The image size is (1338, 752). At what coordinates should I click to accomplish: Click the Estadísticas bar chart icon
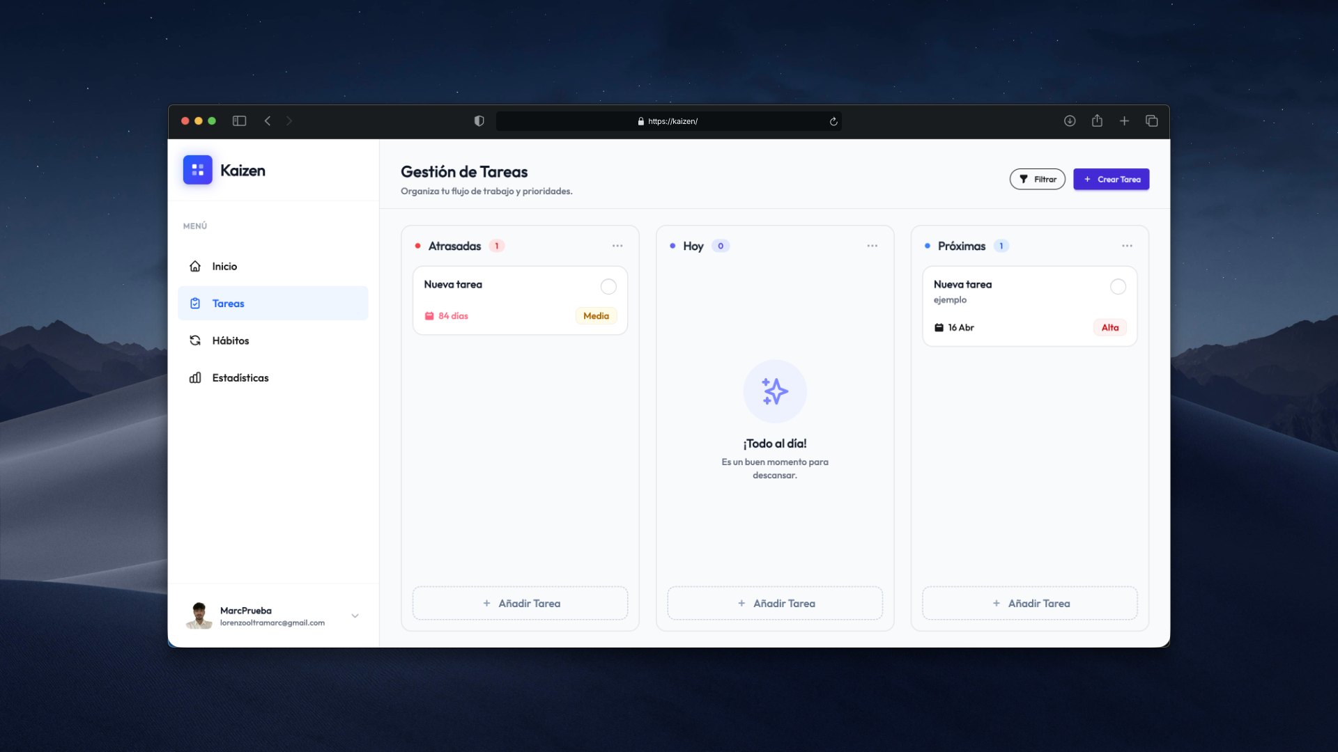(195, 377)
